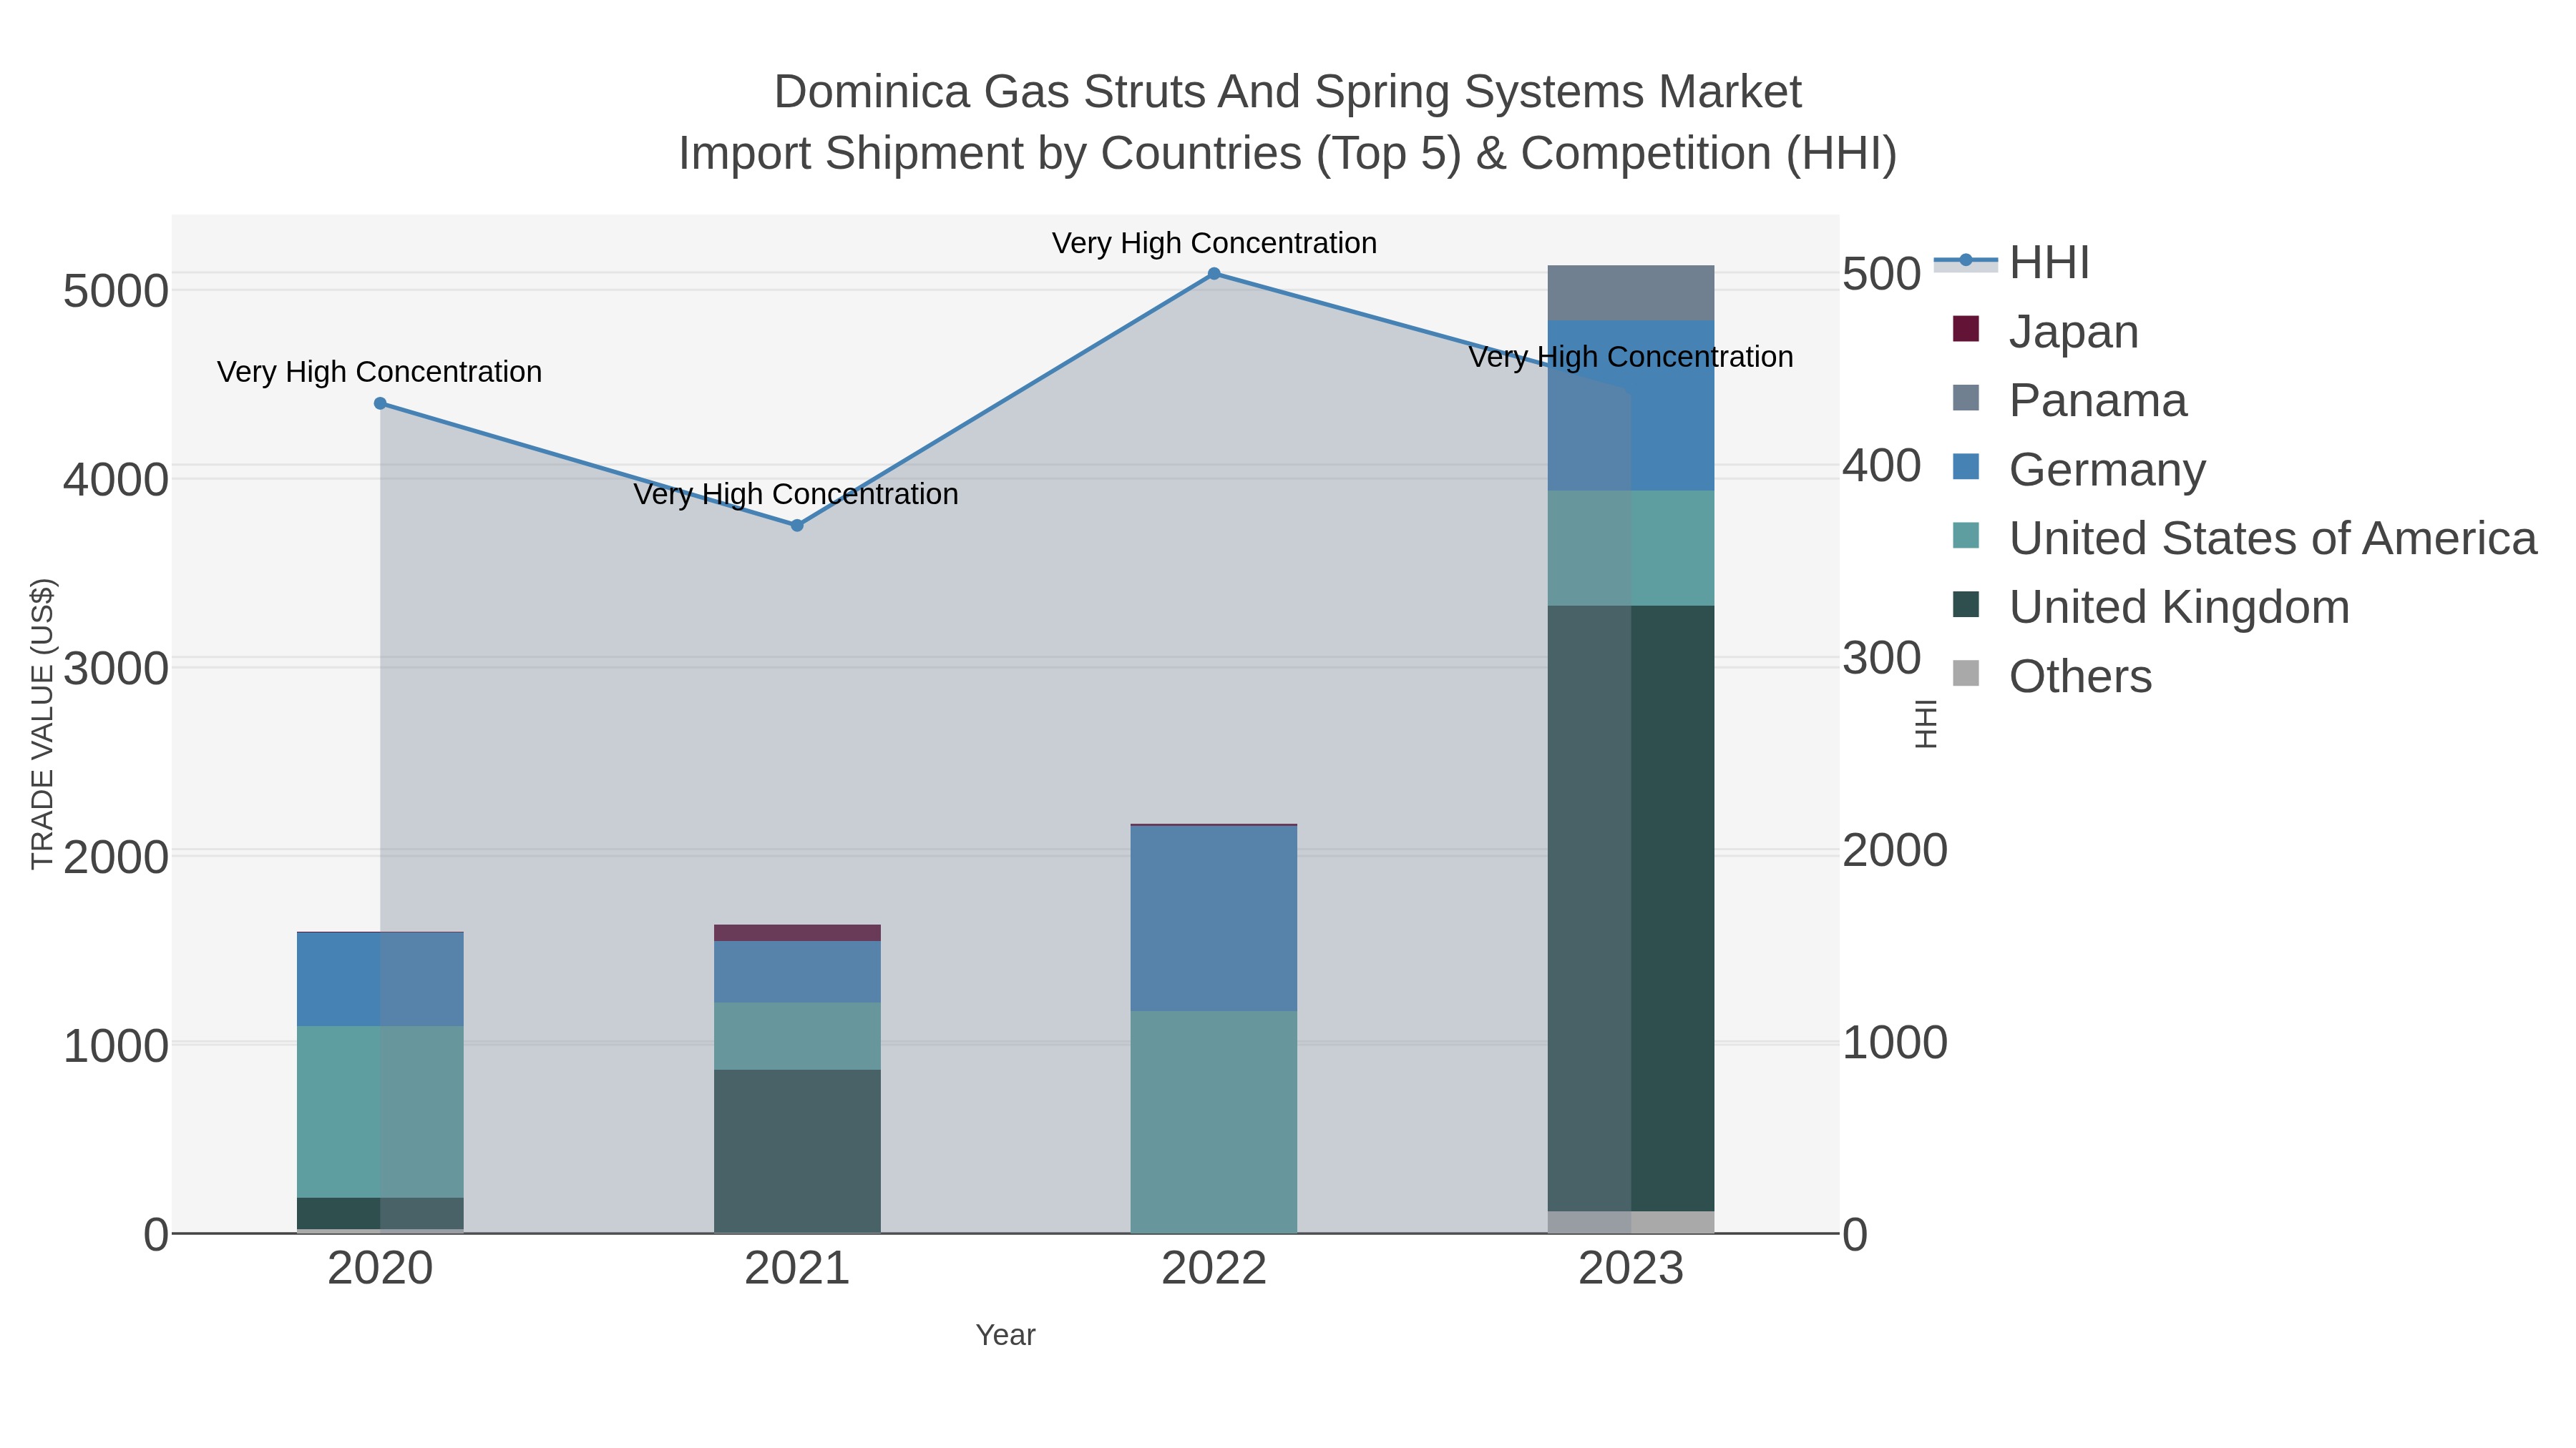Click the 2020 United States bar segment
Screen dimensions: 2576x1448
point(380,1112)
